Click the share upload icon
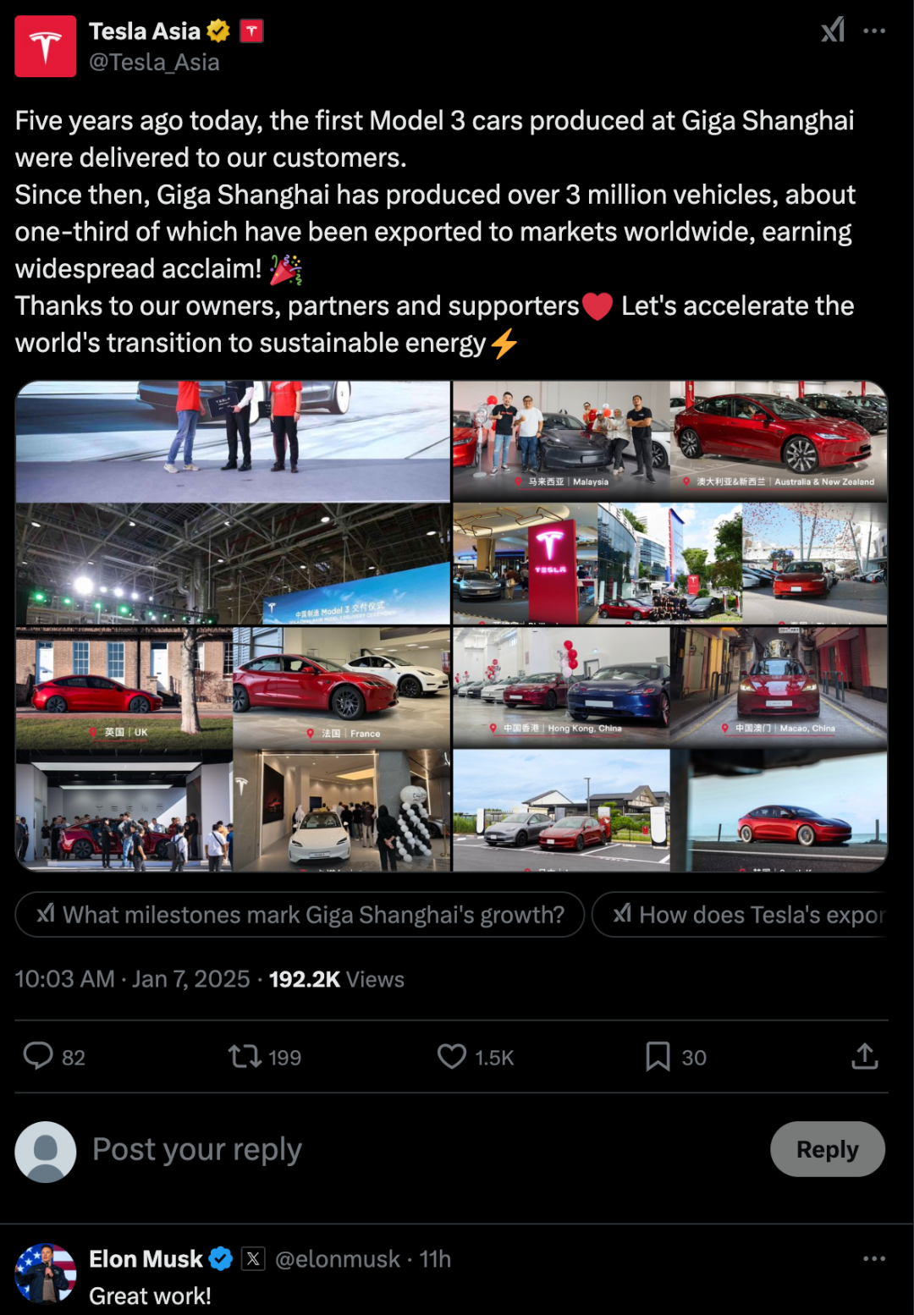914x1315 pixels. coord(864,1056)
